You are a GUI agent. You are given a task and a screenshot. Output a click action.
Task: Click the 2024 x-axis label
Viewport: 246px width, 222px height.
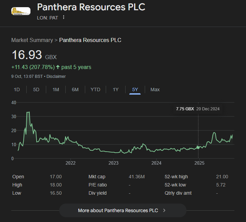coord(156,163)
